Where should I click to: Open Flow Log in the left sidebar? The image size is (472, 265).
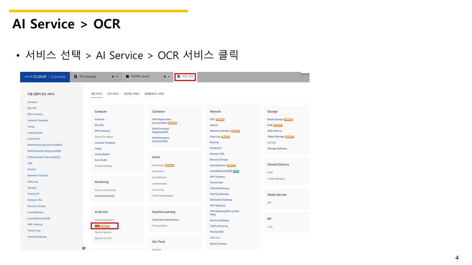click(32, 181)
